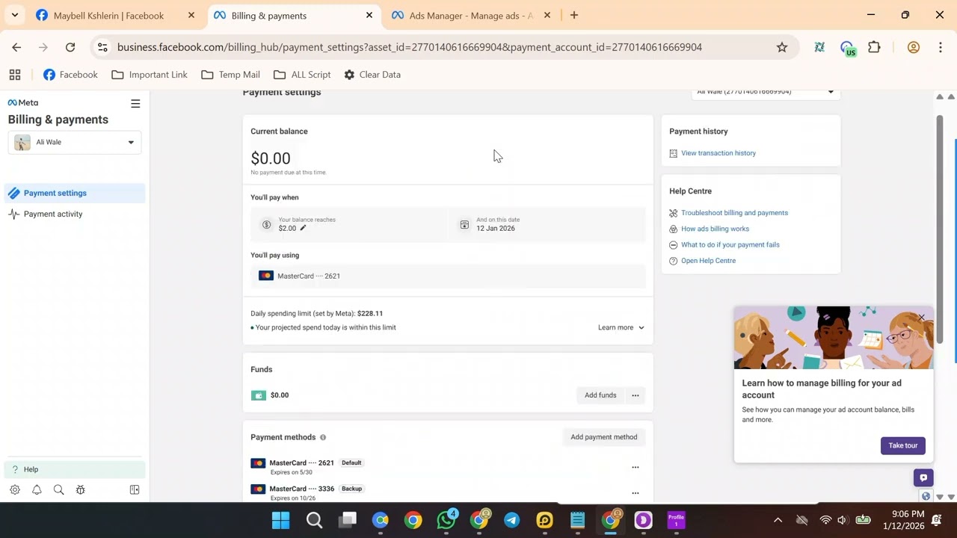Open the tab search chevron in Chrome
The height and width of the screenshot is (538, 957).
tap(14, 15)
